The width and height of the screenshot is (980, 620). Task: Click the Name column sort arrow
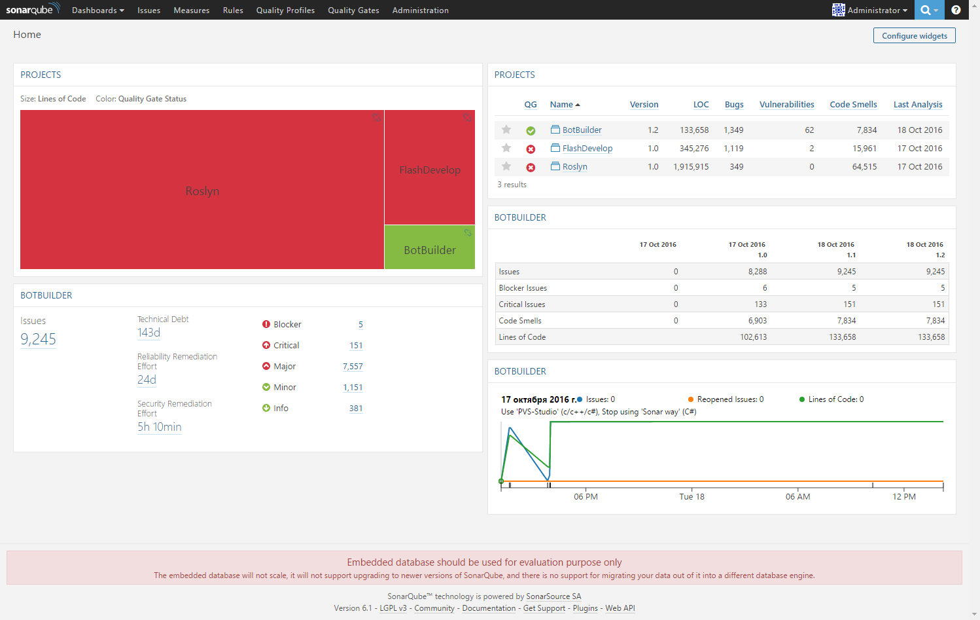coord(578,104)
